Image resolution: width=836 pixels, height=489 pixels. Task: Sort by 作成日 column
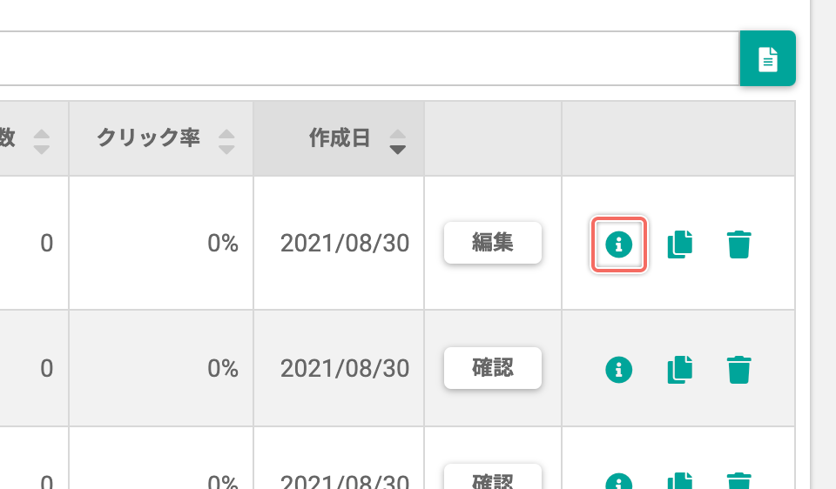coord(397,142)
